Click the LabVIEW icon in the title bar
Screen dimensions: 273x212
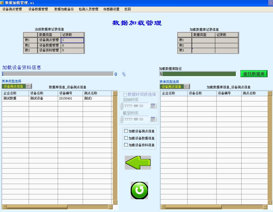click(2, 2)
